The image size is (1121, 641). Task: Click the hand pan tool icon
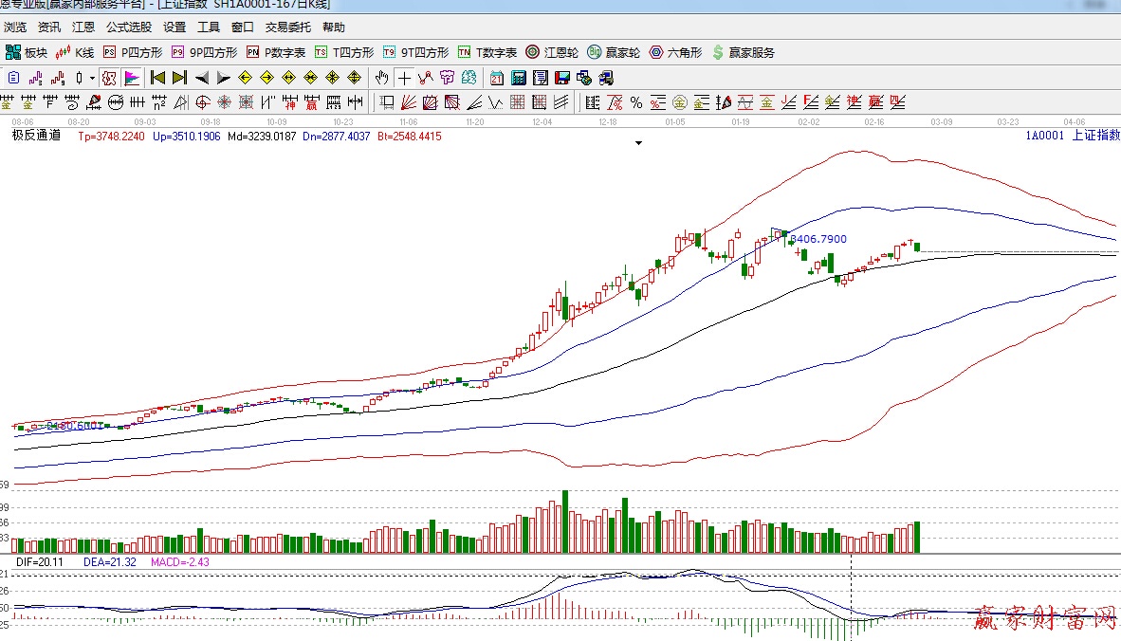tap(382, 78)
